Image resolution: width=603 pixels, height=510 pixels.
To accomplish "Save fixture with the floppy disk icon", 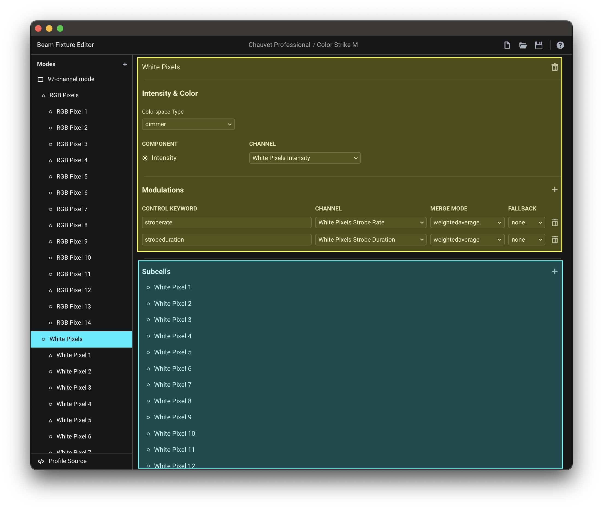I will (539, 45).
